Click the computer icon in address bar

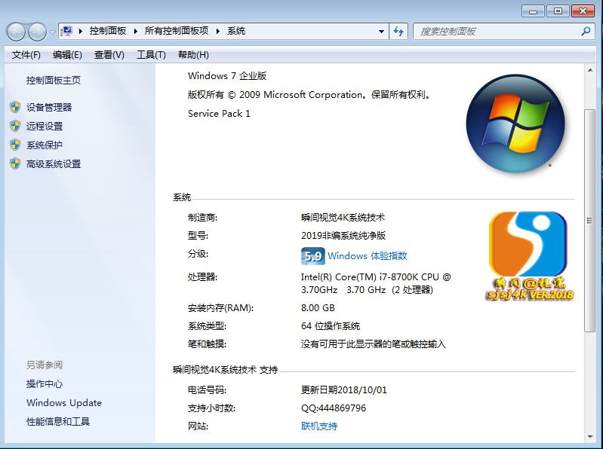pyautogui.click(x=66, y=31)
